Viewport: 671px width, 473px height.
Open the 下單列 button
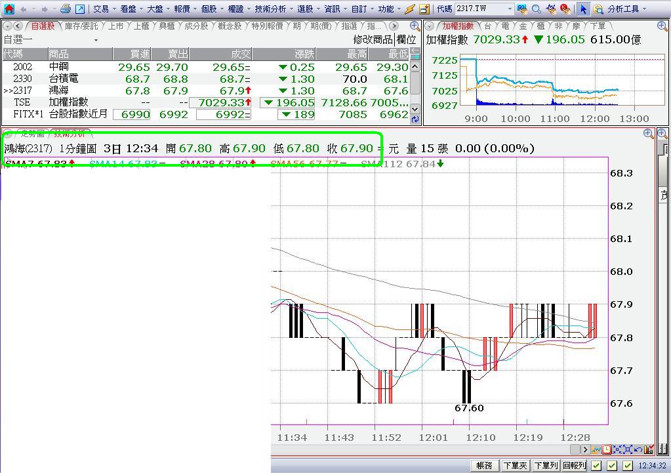tap(546, 465)
